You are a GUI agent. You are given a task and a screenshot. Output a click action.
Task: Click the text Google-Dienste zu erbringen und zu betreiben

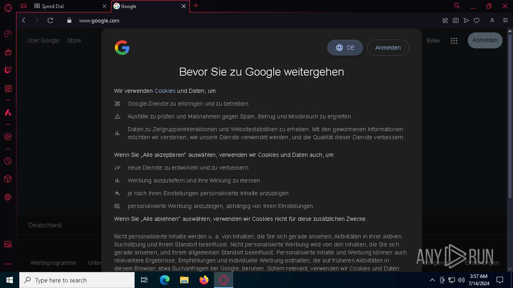click(188, 104)
